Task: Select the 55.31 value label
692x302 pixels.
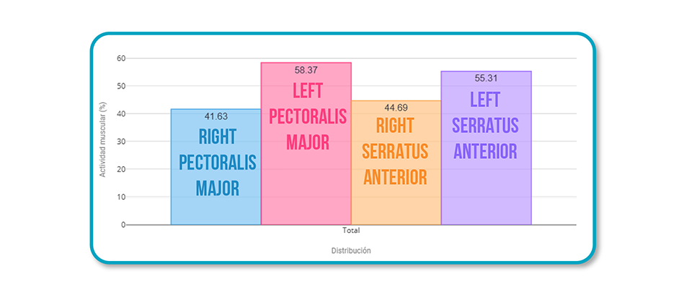Action: point(486,78)
